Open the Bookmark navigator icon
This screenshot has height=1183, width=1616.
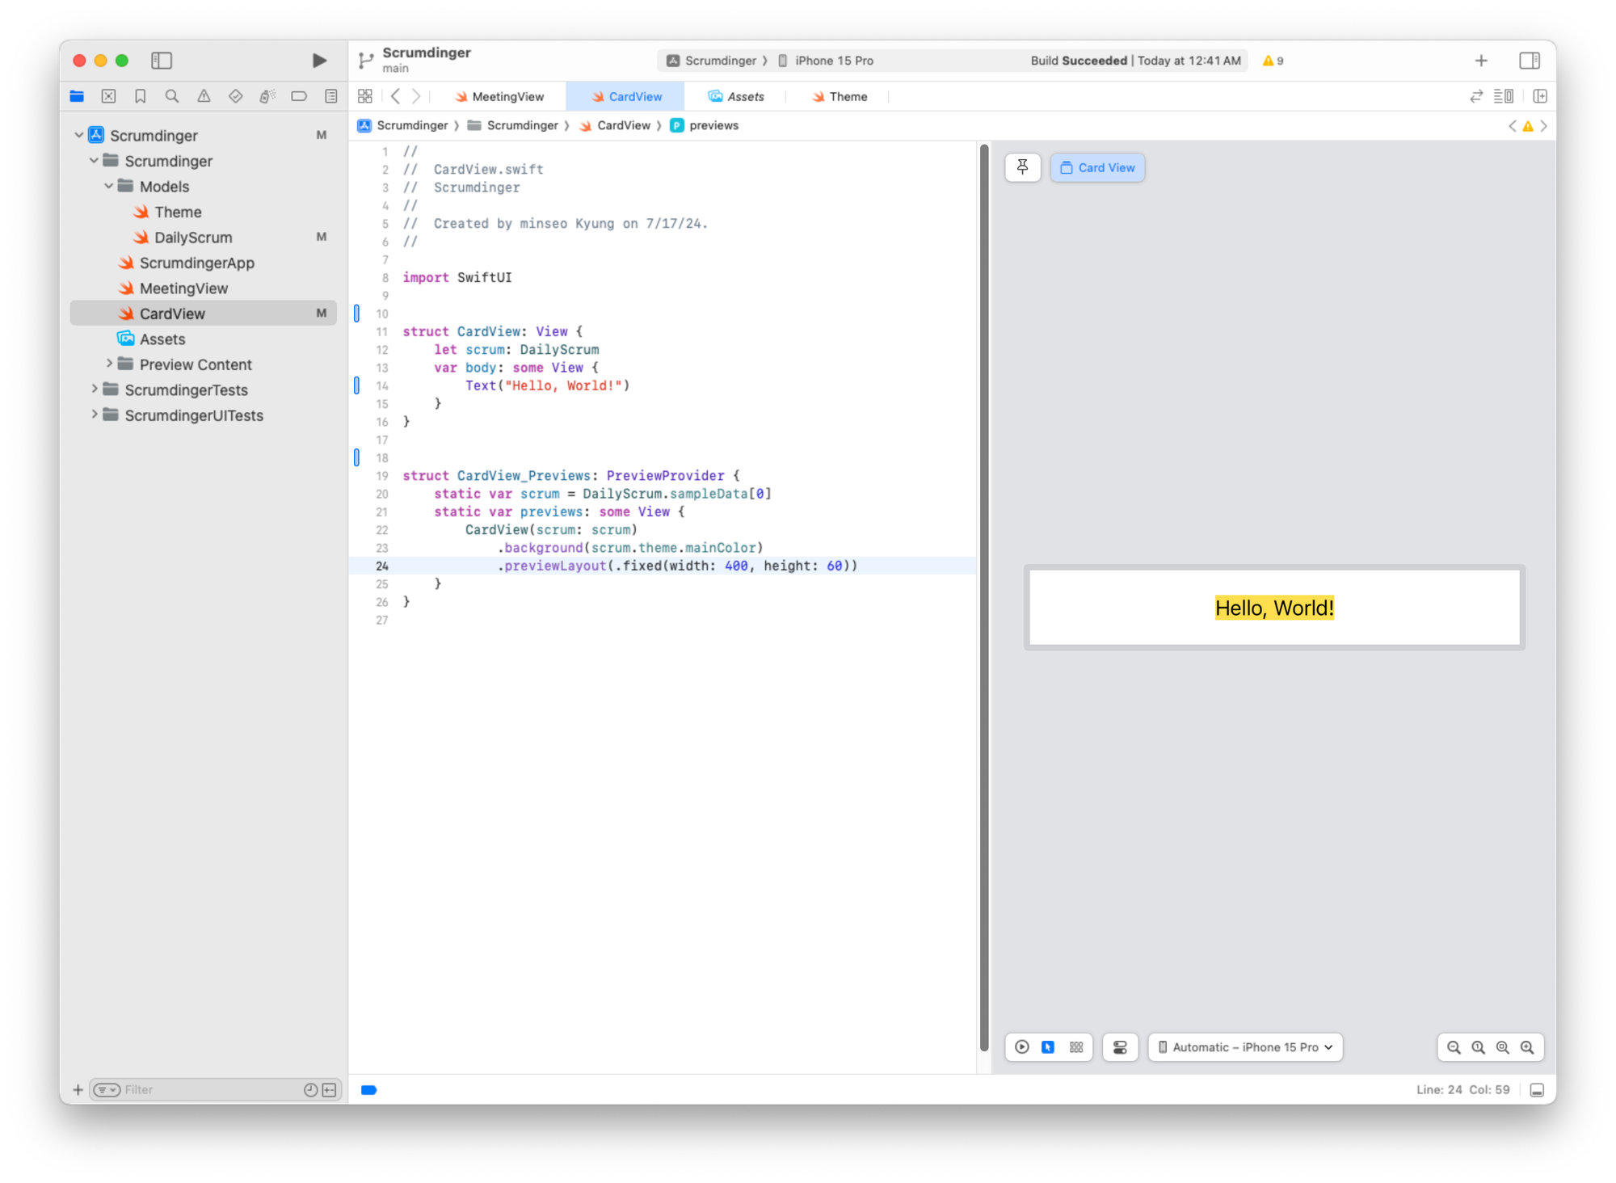click(x=140, y=96)
